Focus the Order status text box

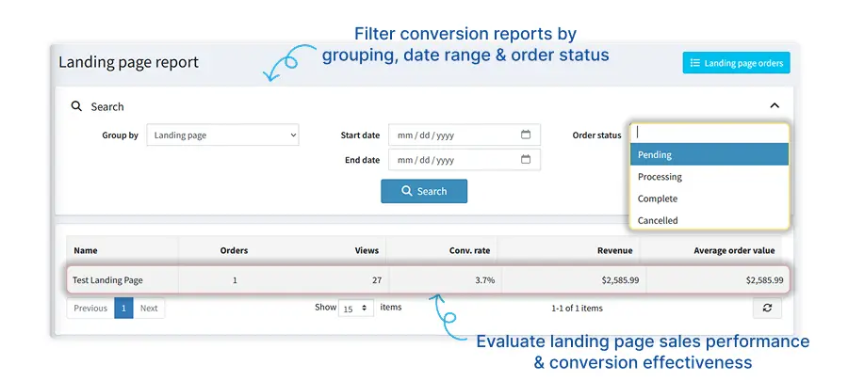pos(709,133)
